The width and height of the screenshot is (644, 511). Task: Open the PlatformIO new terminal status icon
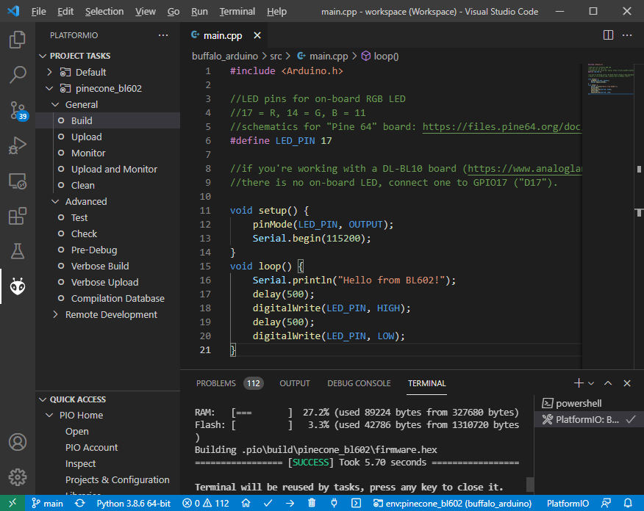tap(356, 503)
